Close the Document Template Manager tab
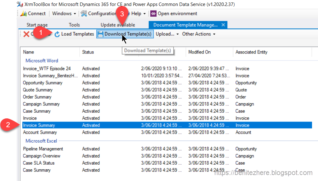The image size is (318, 181). coord(223,25)
